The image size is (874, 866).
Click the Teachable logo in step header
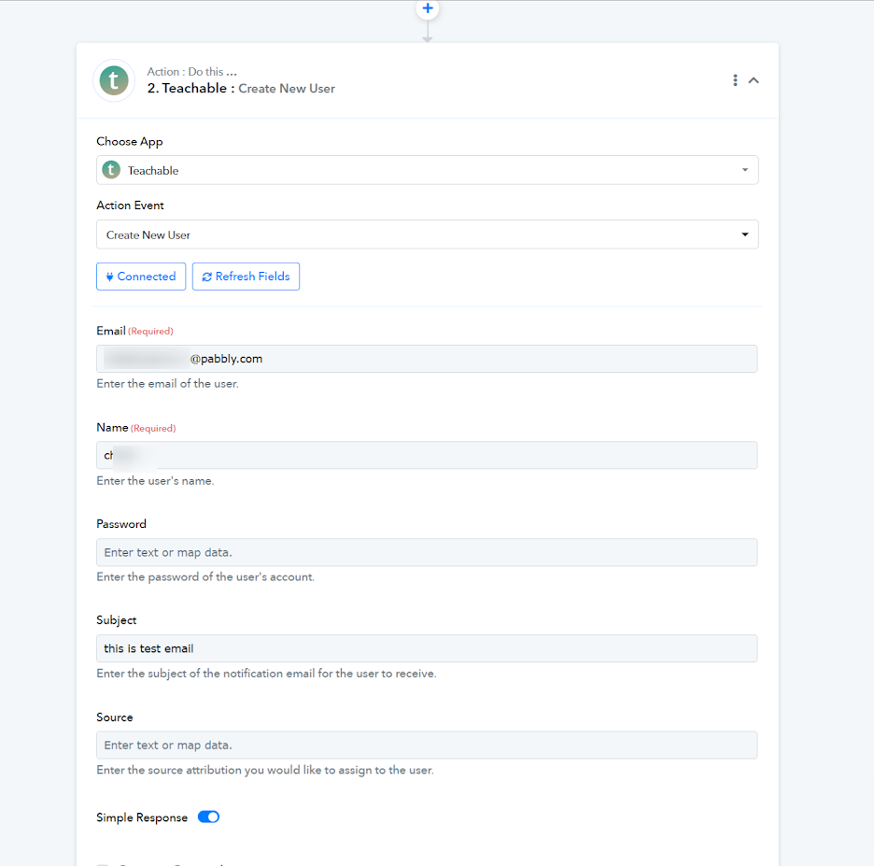114,80
